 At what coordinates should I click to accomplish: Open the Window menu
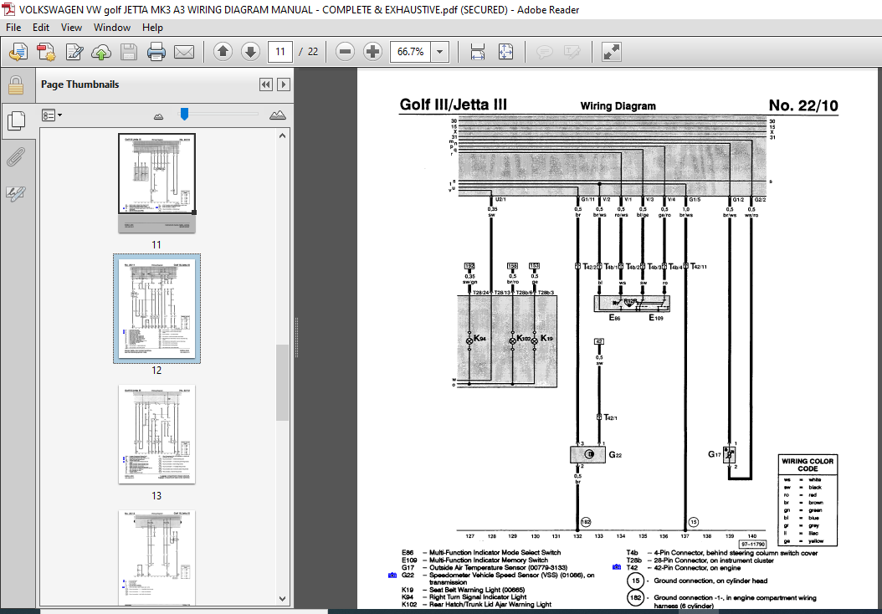click(x=112, y=27)
